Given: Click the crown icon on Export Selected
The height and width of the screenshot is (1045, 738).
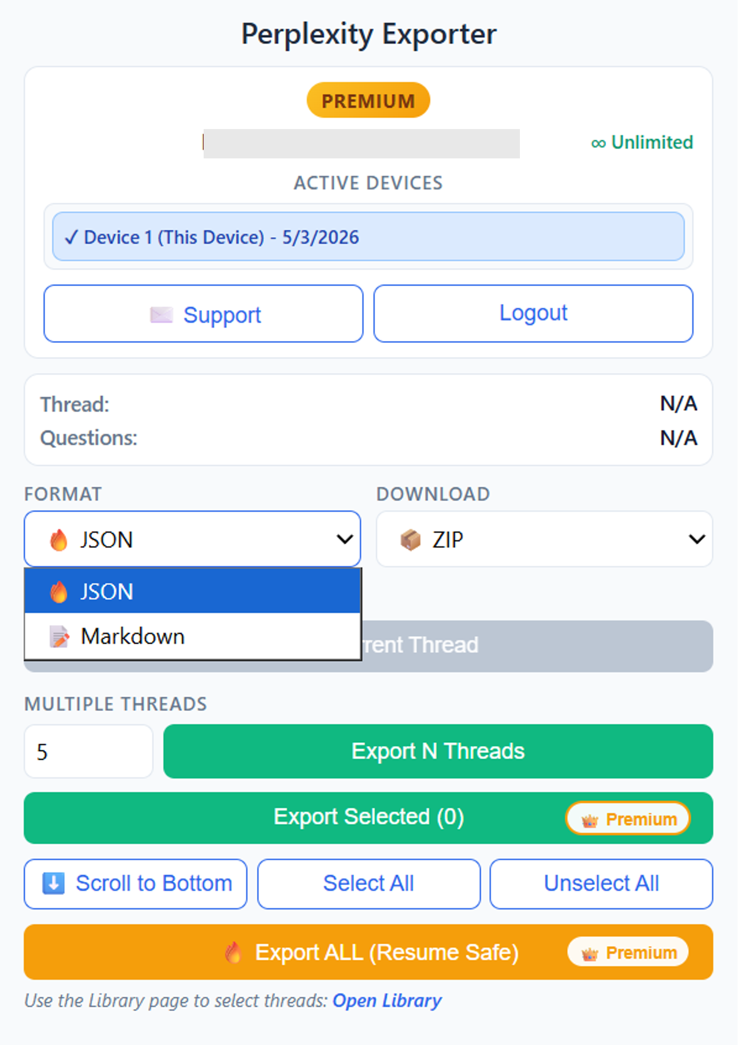Looking at the screenshot, I should point(590,820).
